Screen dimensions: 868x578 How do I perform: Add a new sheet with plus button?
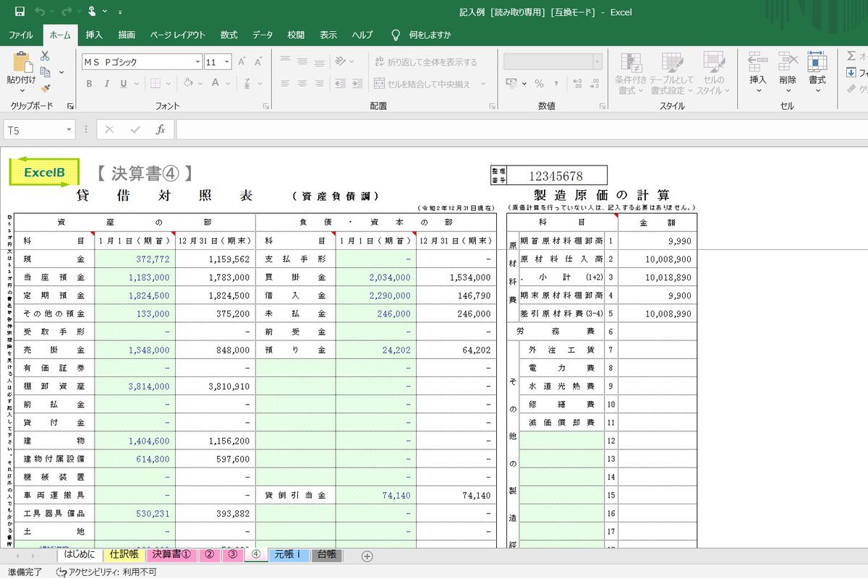[367, 556]
